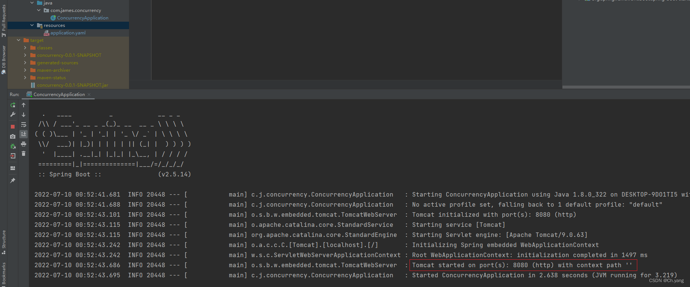Viewport: 690px width, 287px height.
Task: Select concurrency-0.0.1-SNAPSHOT.jar file
Action: pos(73,85)
